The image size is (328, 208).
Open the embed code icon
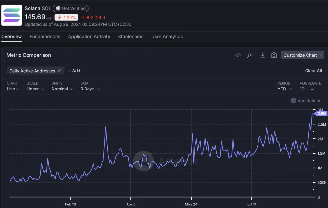pos(238,55)
